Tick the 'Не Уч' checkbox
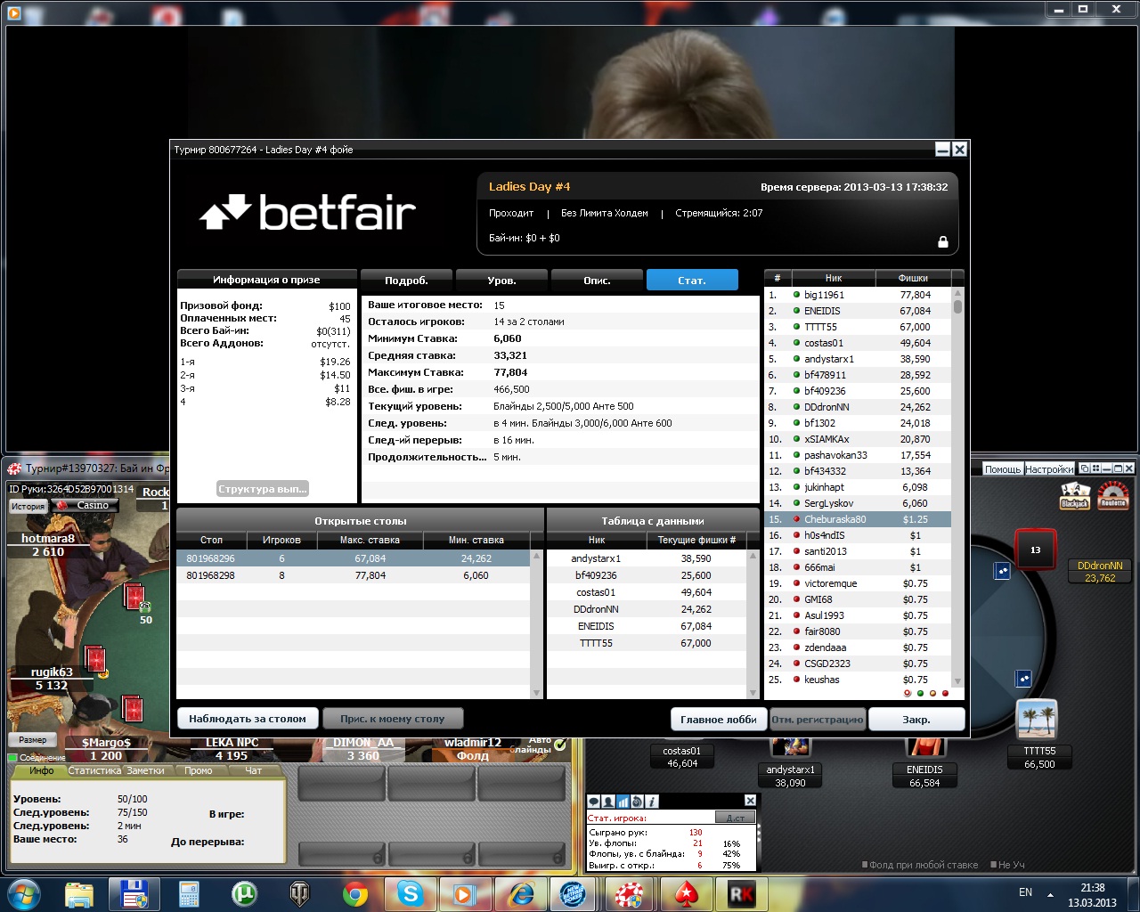The width and height of the screenshot is (1140, 912). coord(993,865)
